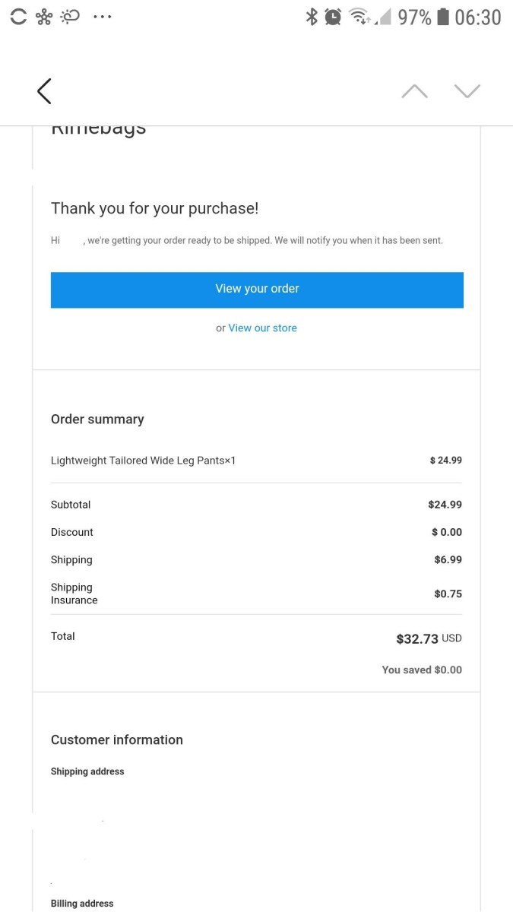This screenshot has width=513, height=912.
Task: Tap the Lightweight Tailored Wide Leg Pants item
Action: (143, 461)
